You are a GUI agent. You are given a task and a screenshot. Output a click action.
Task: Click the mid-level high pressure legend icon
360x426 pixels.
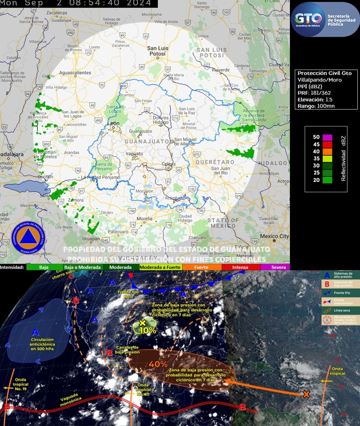coord(327,320)
